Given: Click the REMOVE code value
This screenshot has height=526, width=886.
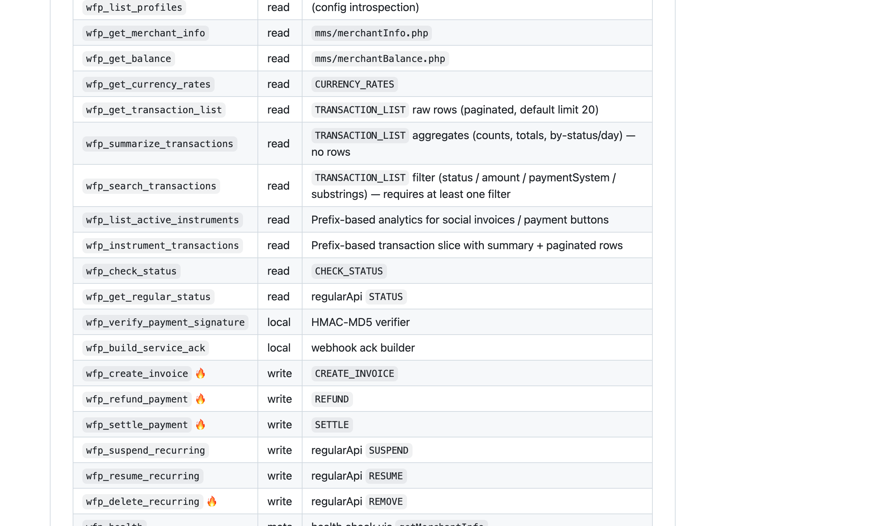Looking at the screenshot, I should coord(386,501).
